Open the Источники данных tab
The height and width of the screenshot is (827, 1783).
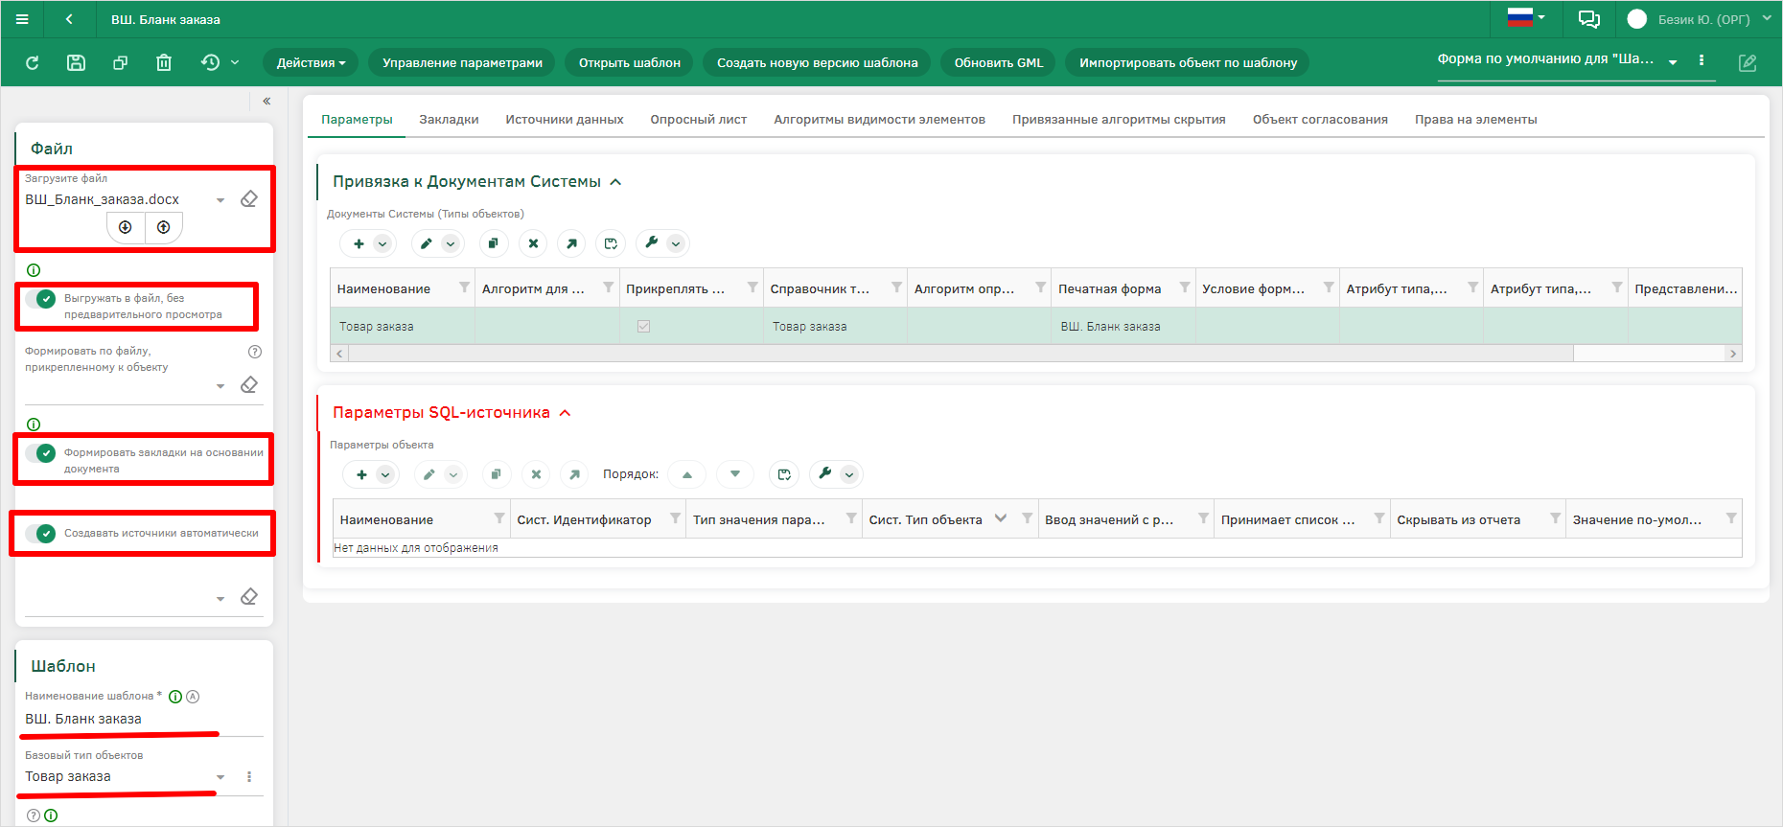coord(565,120)
